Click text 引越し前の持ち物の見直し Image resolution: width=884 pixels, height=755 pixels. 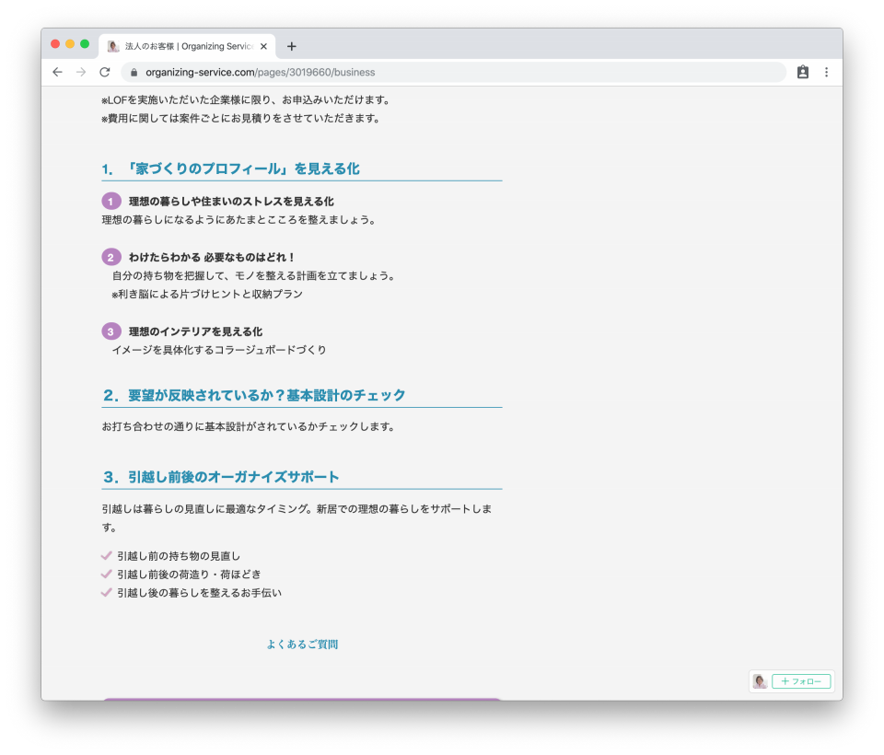[179, 556]
